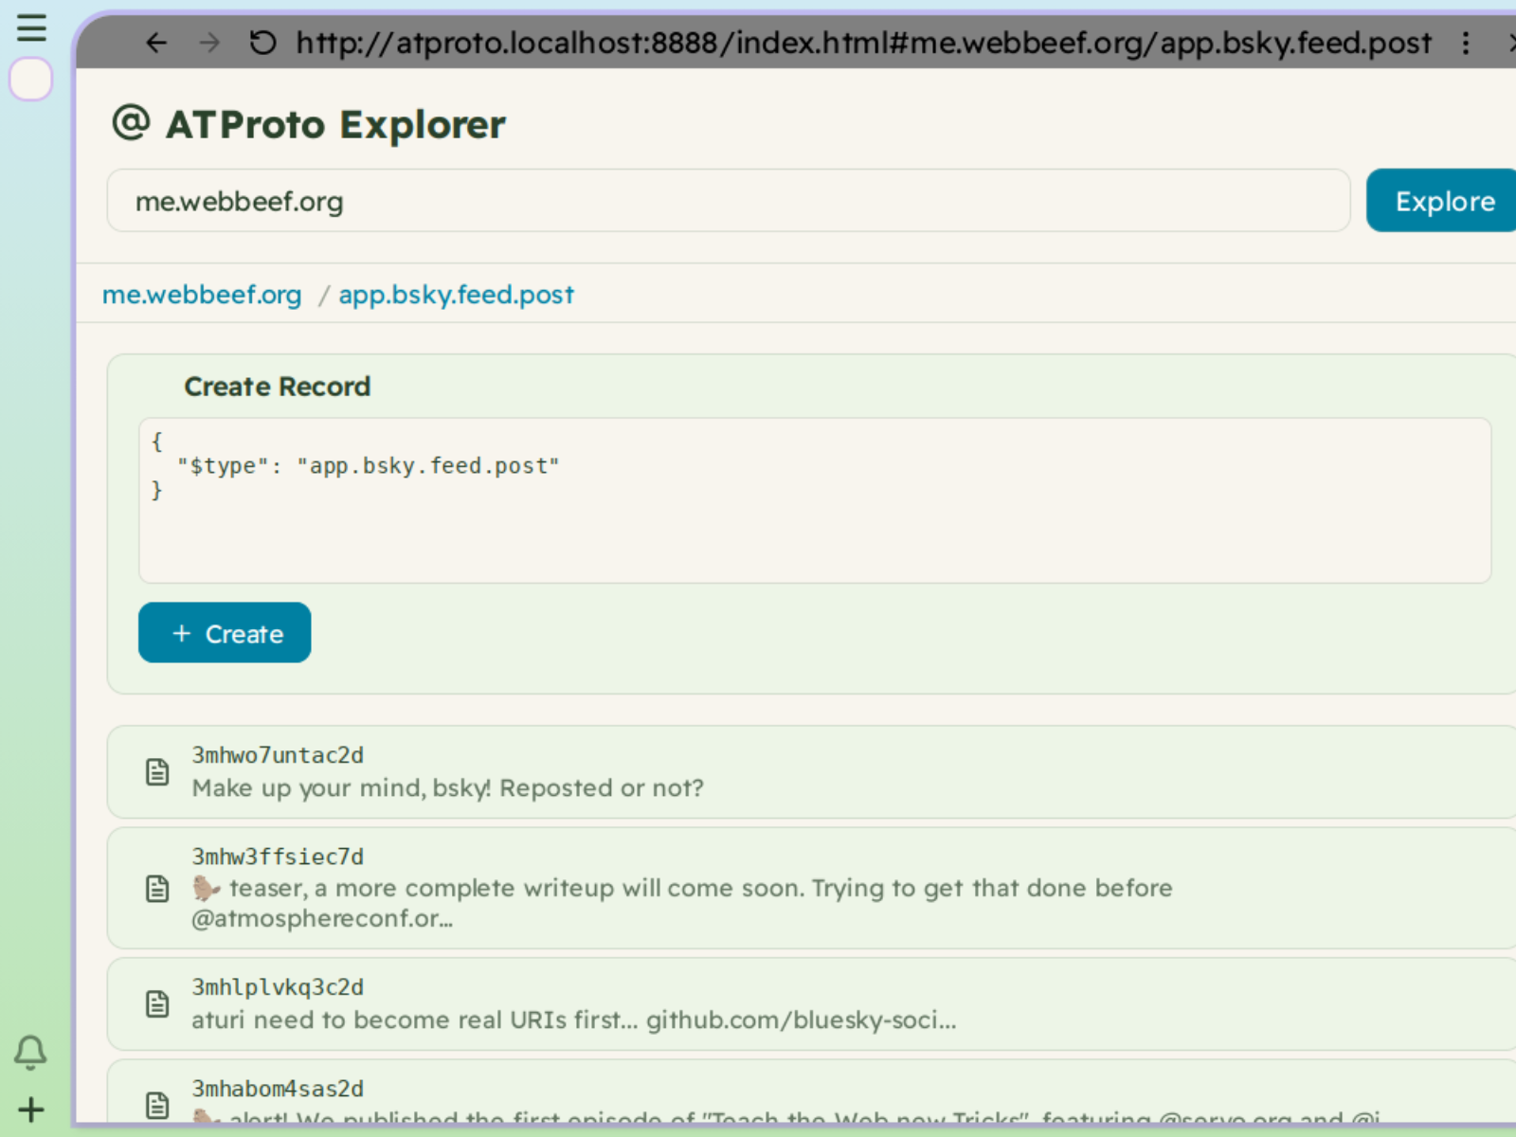Open notifications via the bell icon

point(30,1052)
